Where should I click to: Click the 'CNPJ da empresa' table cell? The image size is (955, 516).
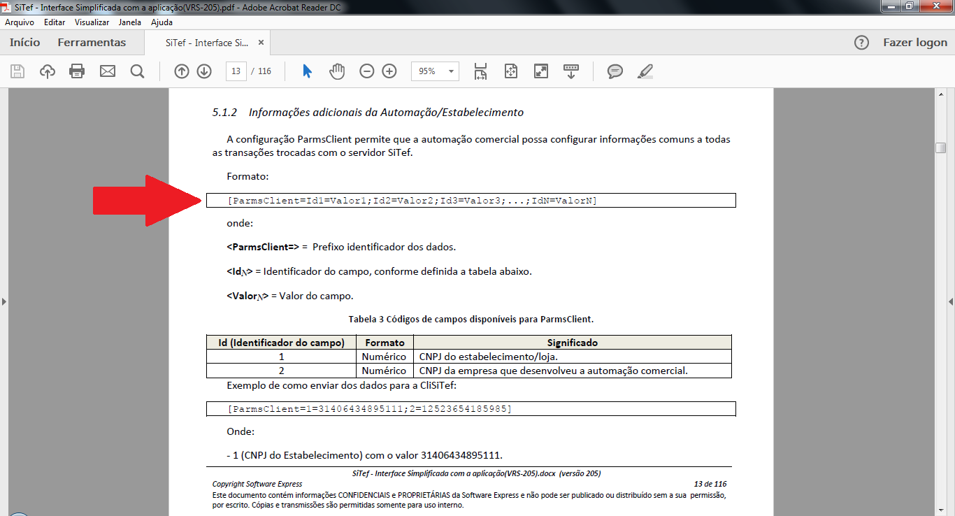[x=572, y=371]
